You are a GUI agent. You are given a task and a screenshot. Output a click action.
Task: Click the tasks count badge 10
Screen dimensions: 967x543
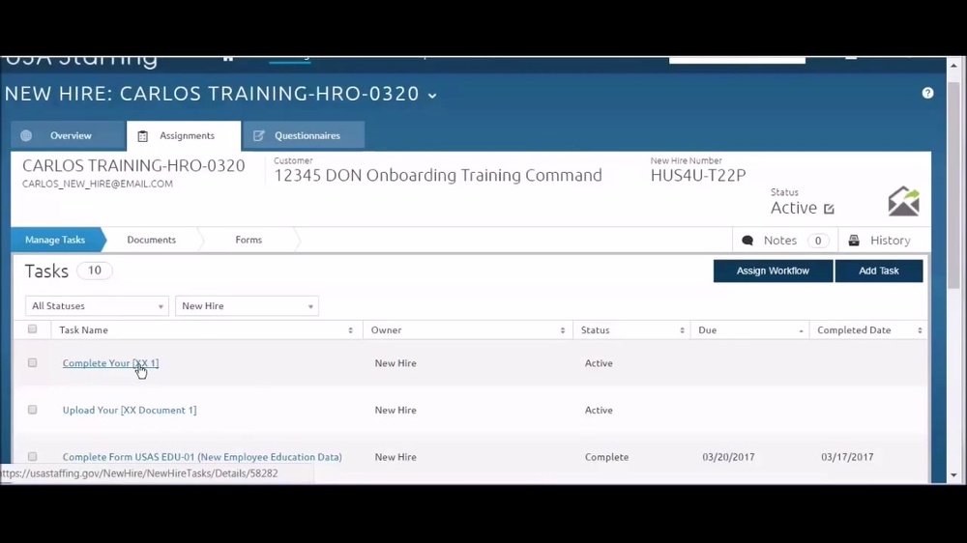coord(95,271)
